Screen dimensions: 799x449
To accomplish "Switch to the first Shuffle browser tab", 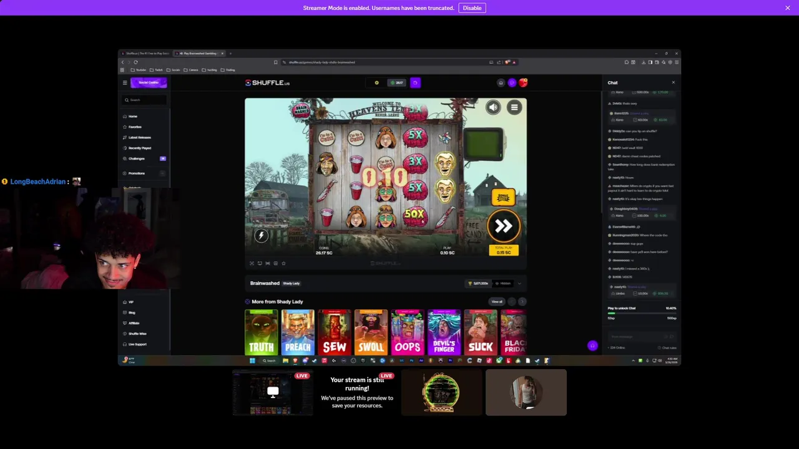I will coord(145,54).
